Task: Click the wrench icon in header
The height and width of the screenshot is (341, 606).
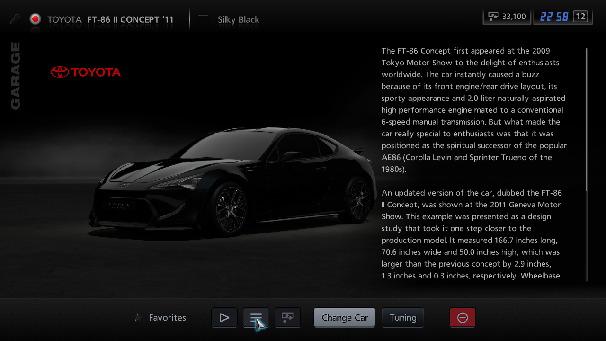Action: pos(15,19)
